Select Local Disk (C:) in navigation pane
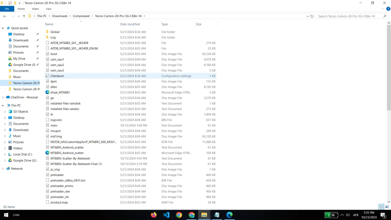Viewport: 391px width, 220px height. [x=23, y=154]
